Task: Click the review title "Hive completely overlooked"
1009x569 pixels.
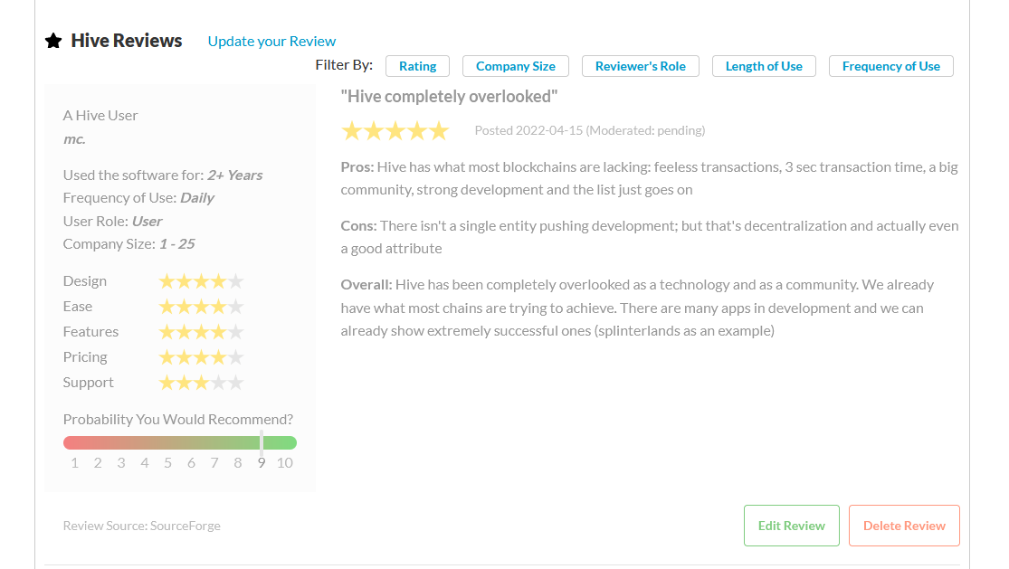Action: pos(449,97)
